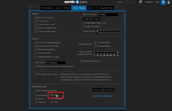Enable EQ Colored Waveforms option
This screenshot has width=172, height=111.
(36, 49)
